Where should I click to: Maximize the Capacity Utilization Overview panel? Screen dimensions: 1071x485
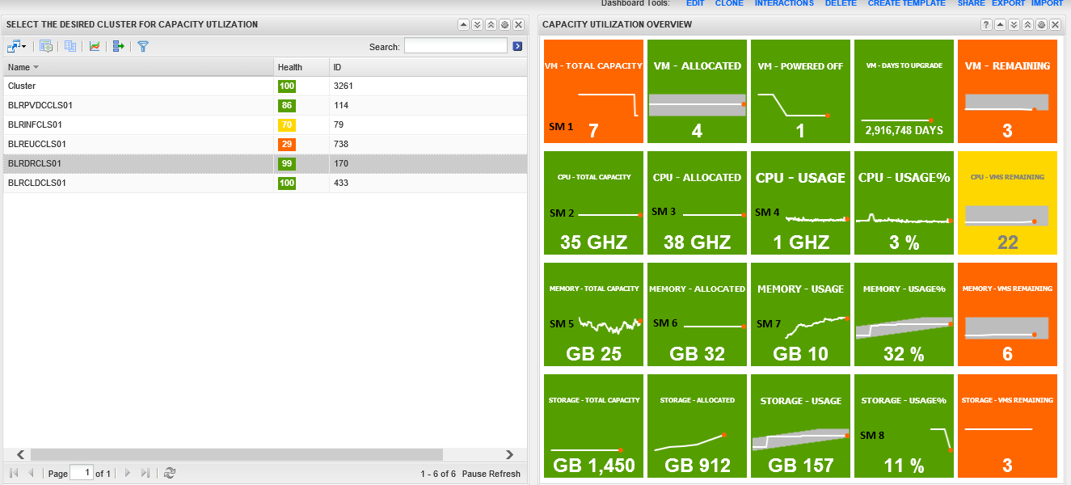1027,25
